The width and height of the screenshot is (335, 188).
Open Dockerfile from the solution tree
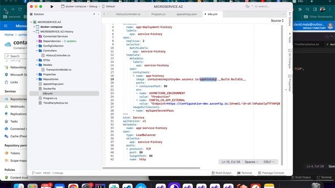(49, 89)
